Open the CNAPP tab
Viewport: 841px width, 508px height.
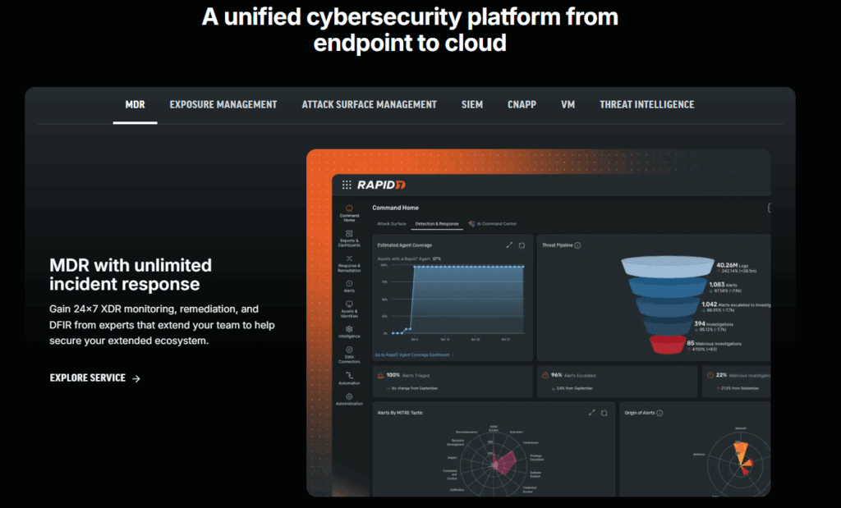coord(522,104)
